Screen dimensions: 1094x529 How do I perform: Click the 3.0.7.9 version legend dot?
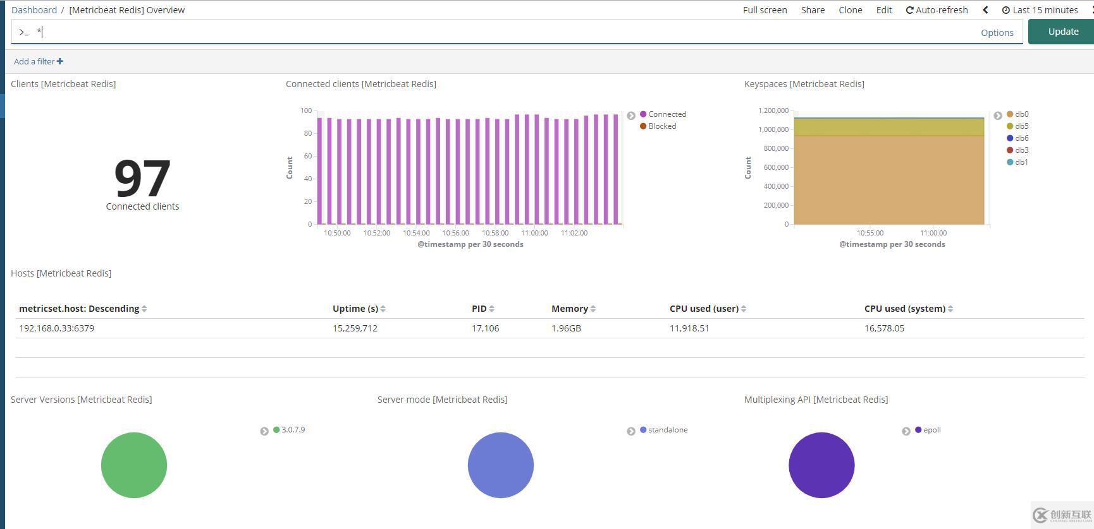276,430
